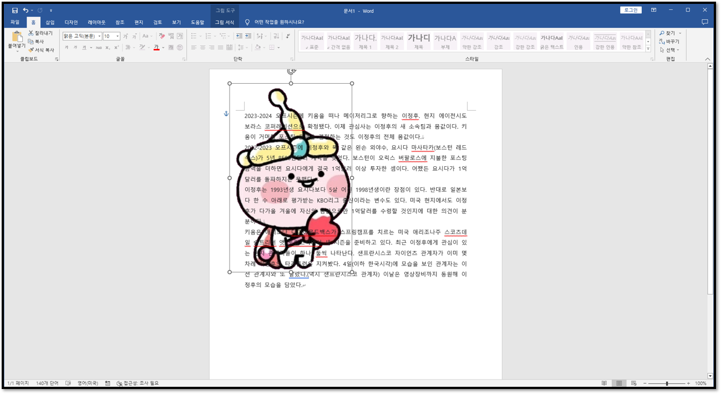The height and width of the screenshot is (394, 721).
Task: Open the borders dropdown arrow
Action: pos(279,48)
